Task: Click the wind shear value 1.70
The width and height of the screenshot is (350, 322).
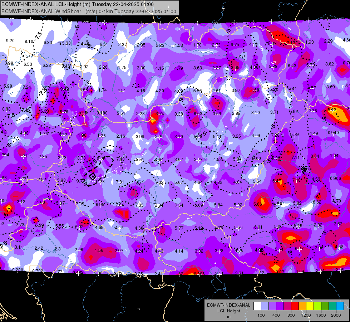Action: (197, 45)
